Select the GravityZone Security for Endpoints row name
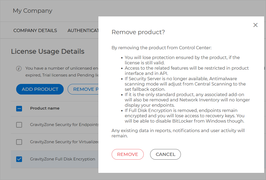This screenshot has width=266, height=180. 64,125
